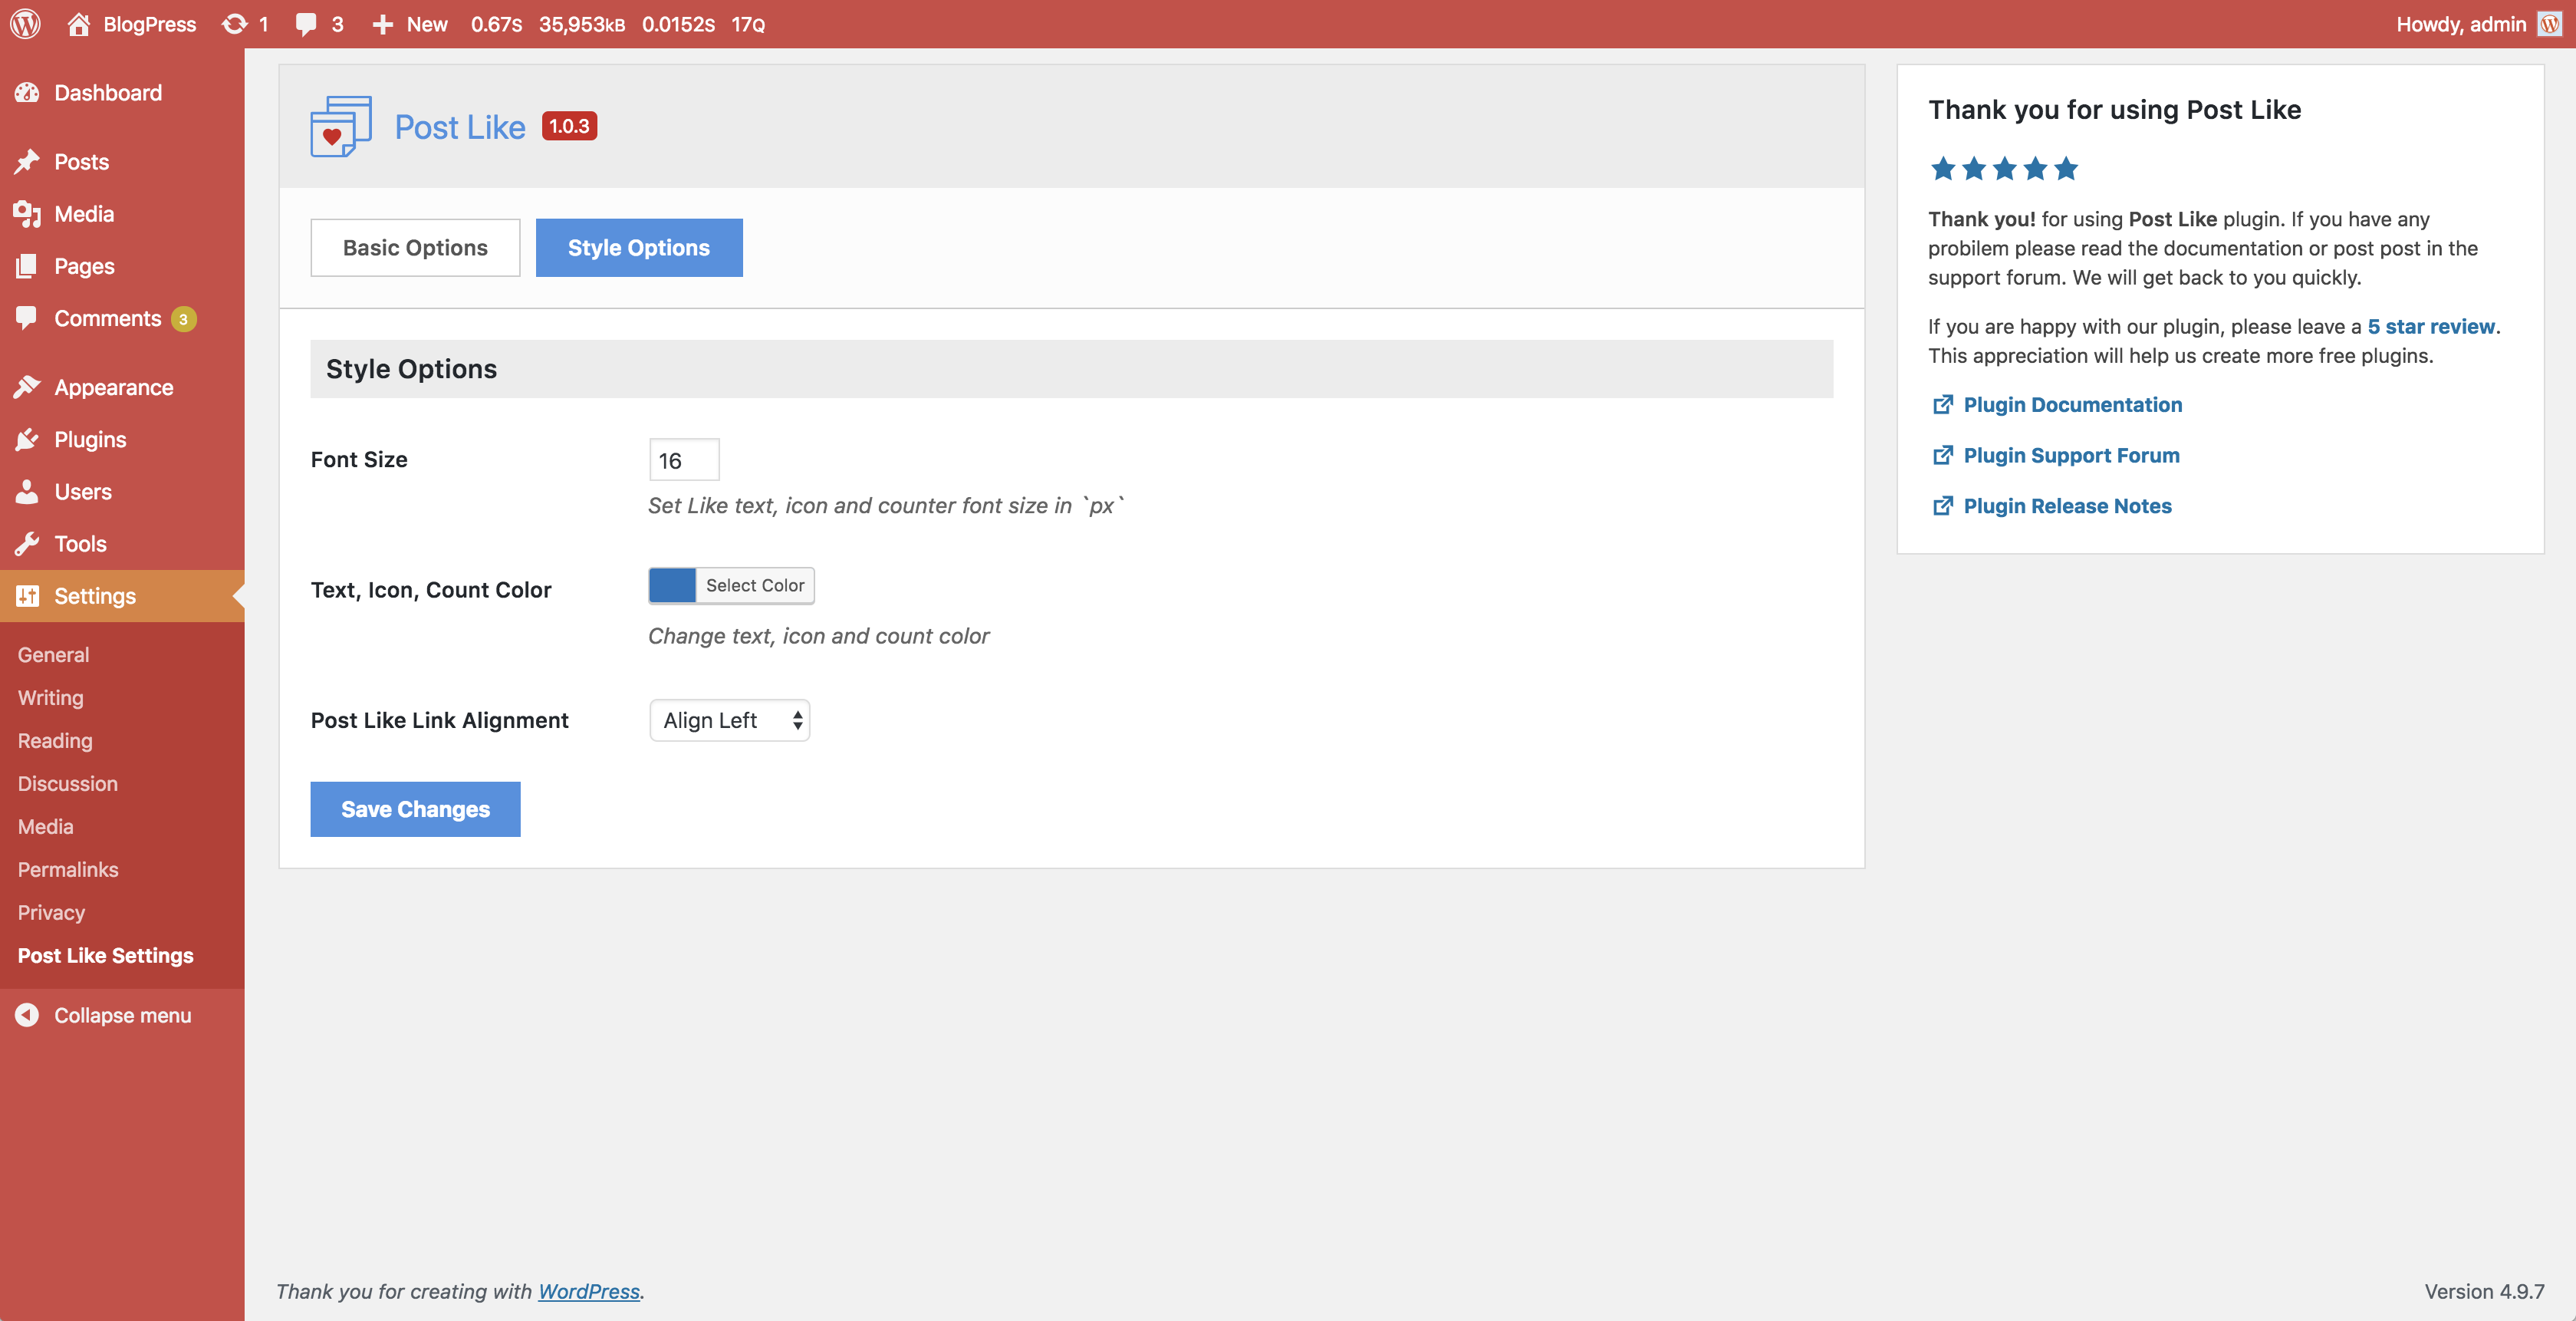Click the five-star rating icons
This screenshot has width=2576, height=1321.
[2004, 169]
